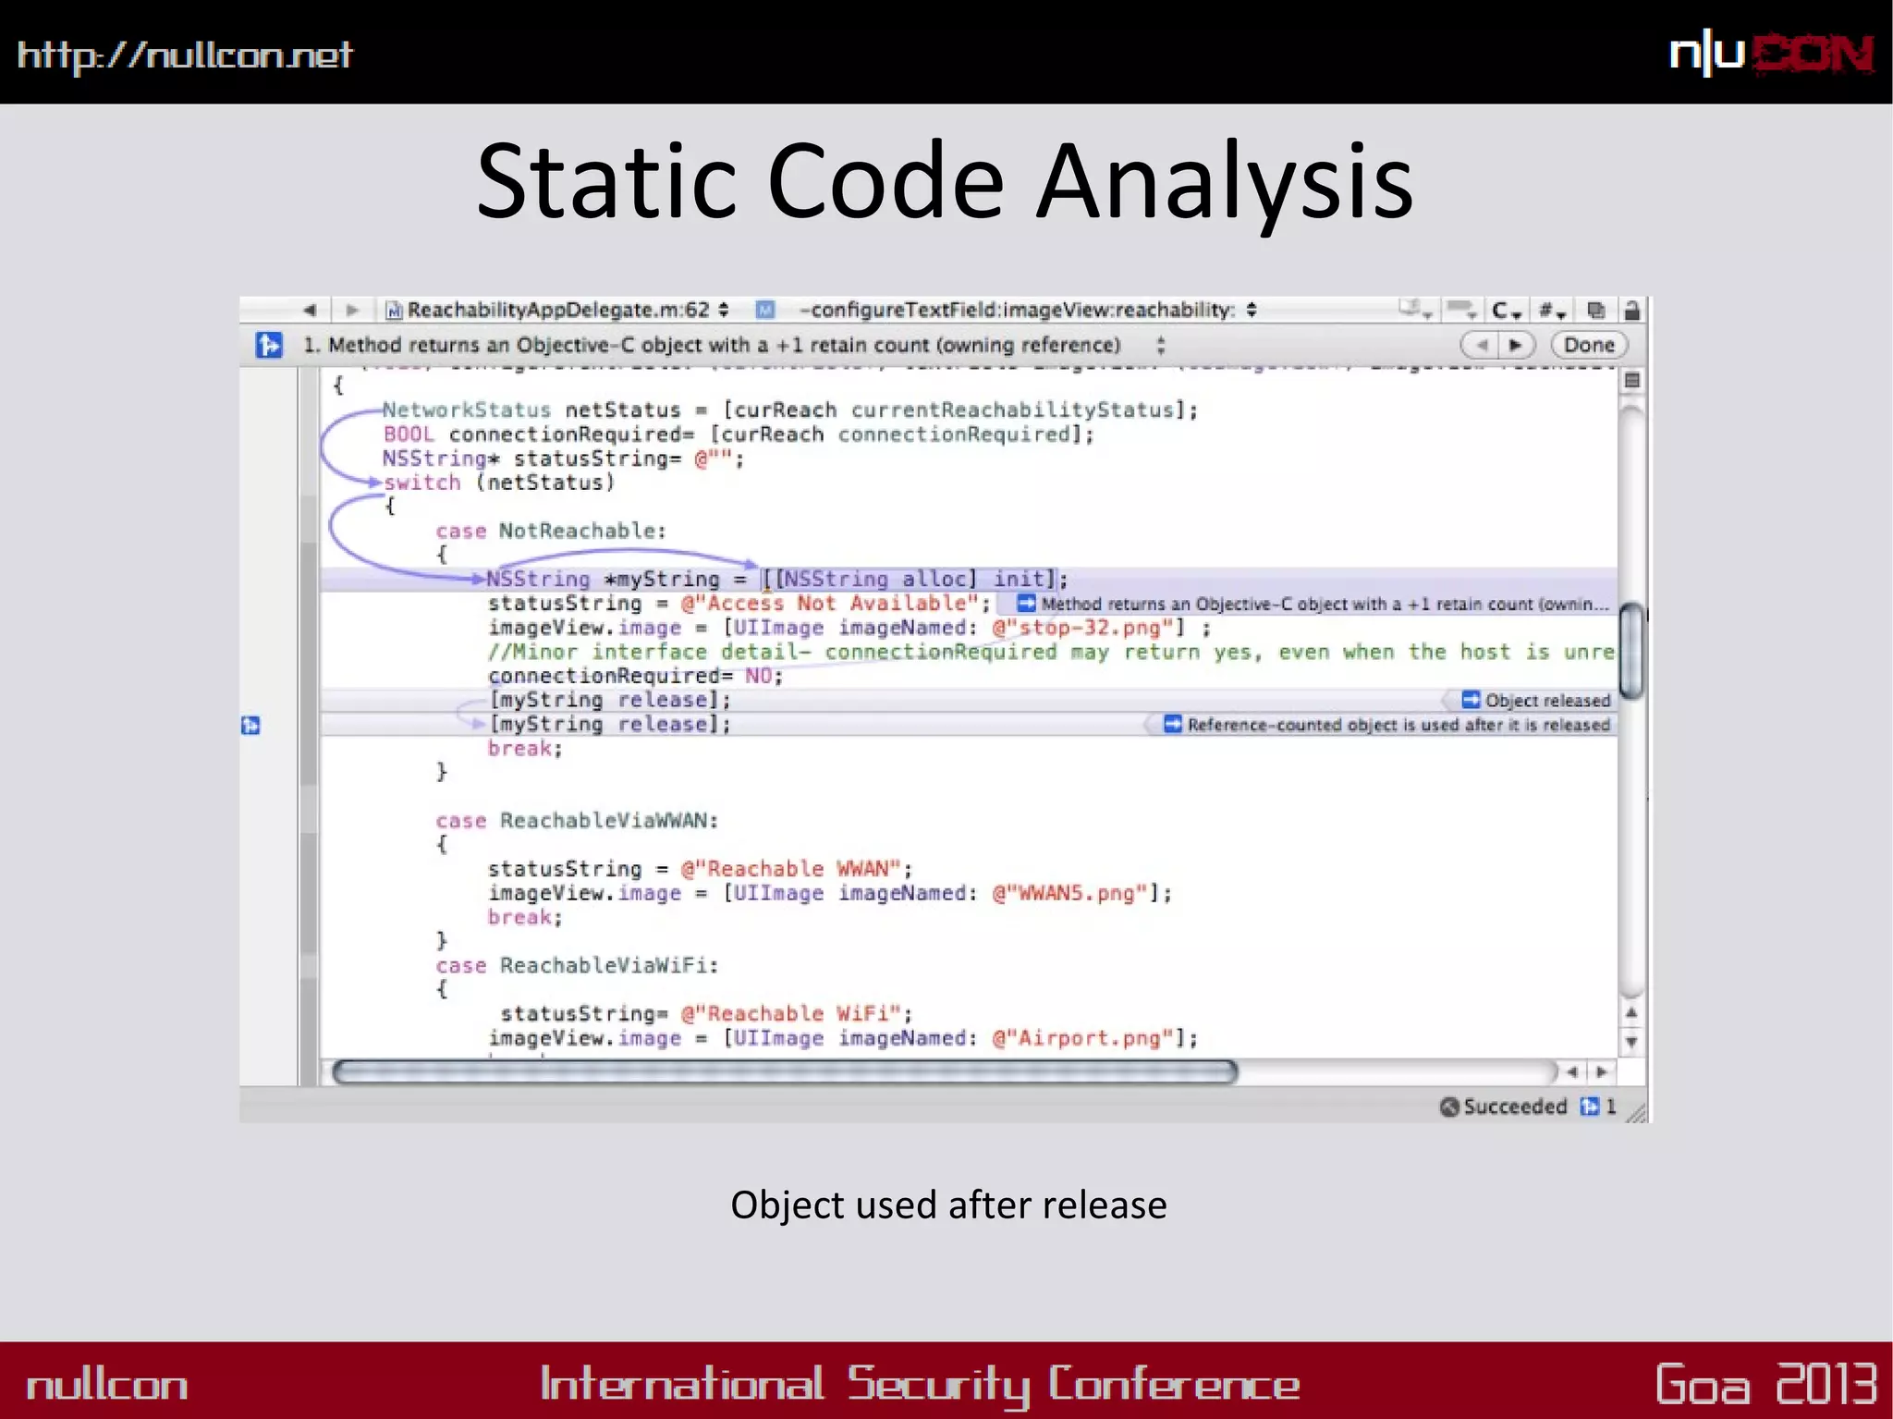Click the horizontal scrollbar thumb
The width and height of the screenshot is (1893, 1419).
pos(785,1072)
